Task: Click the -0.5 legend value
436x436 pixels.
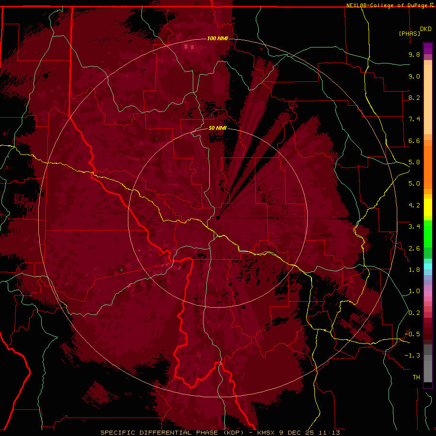Action: tap(413, 334)
